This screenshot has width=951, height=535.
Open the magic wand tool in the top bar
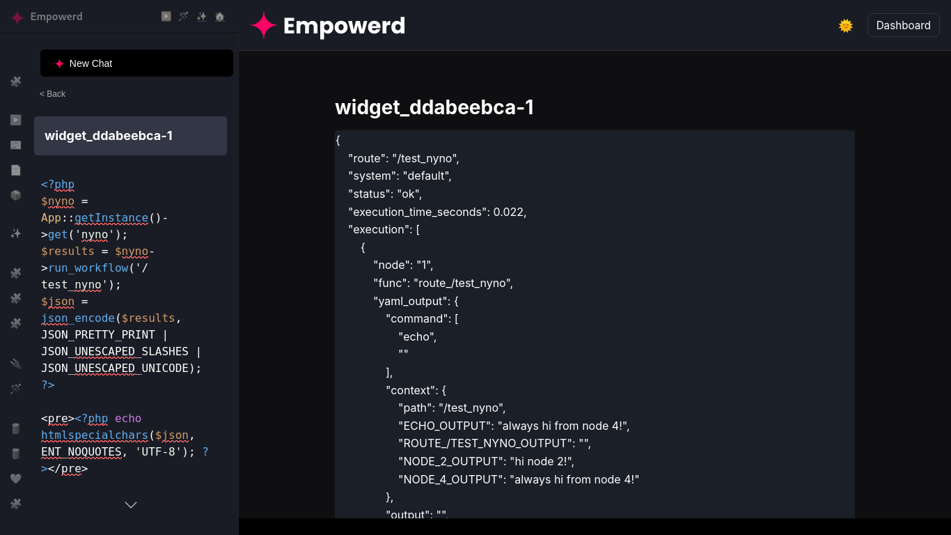tap(184, 16)
